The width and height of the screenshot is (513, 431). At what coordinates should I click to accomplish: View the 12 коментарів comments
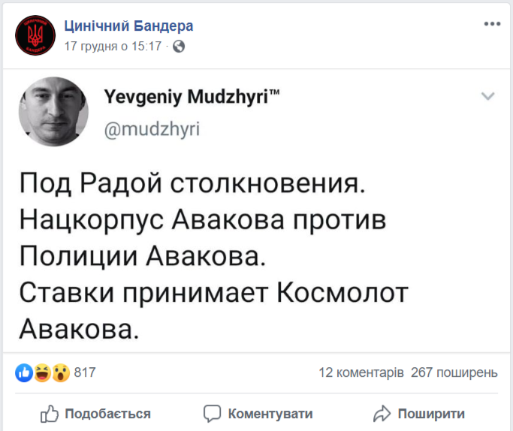pos(361,373)
